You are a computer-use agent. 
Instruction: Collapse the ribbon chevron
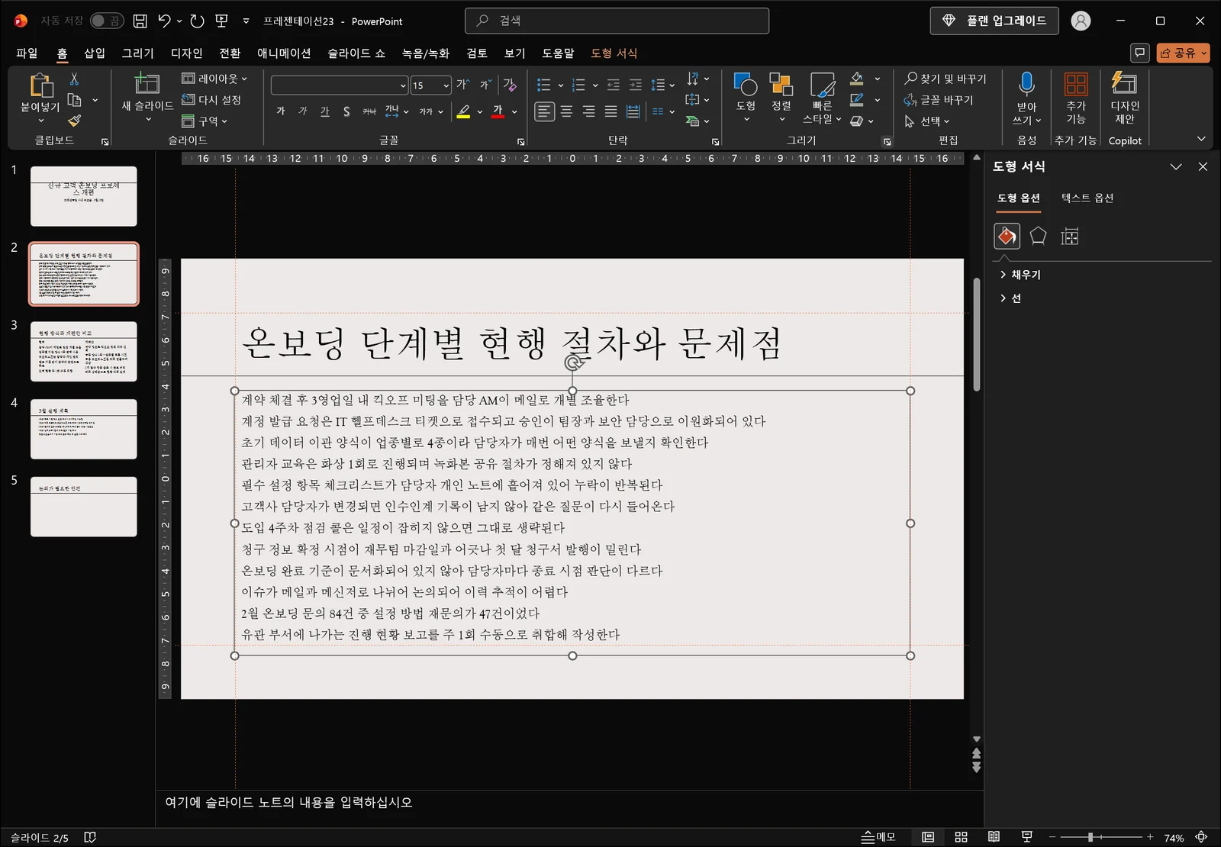[x=1201, y=139]
